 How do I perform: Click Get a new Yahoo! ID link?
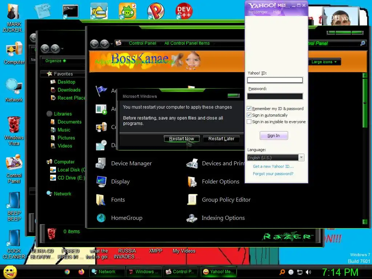(x=273, y=166)
